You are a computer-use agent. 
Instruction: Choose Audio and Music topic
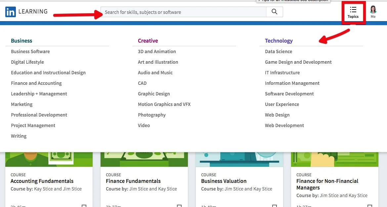pos(155,73)
